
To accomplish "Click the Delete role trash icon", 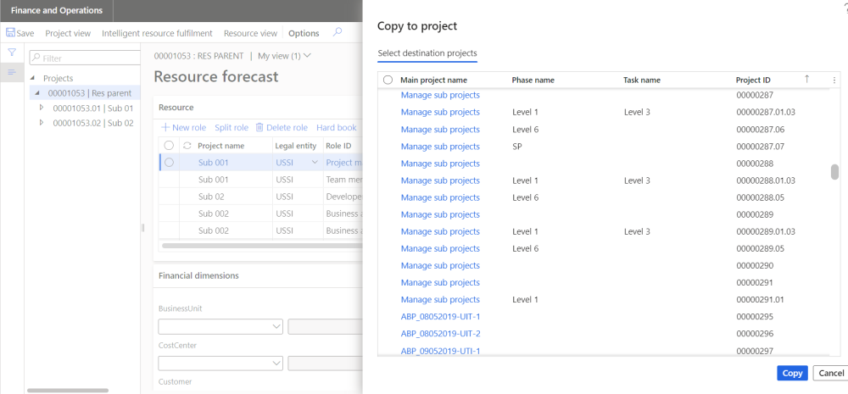I will coord(260,128).
